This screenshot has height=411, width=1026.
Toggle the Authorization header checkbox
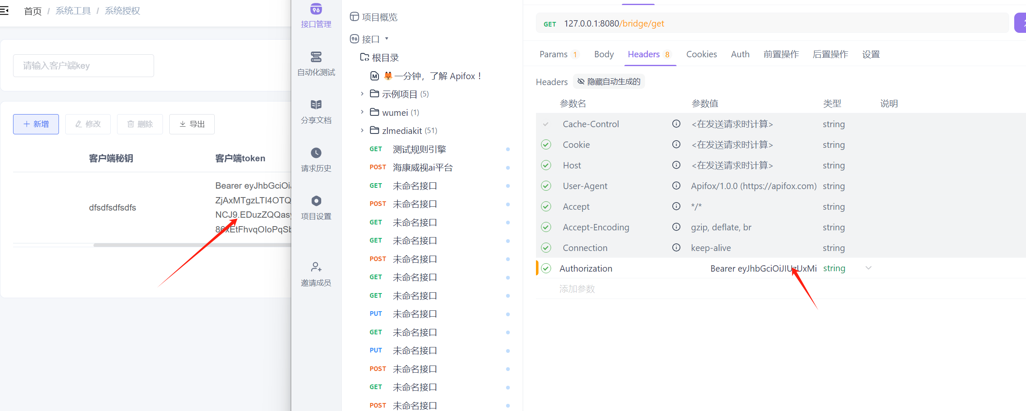(x=546, y=269)
